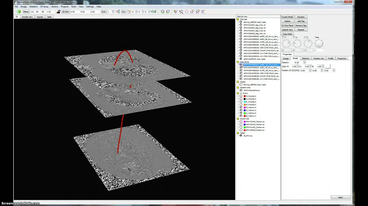Collapse the Position lists tree group
The height and width of the screenshot is (206, 368).
238,119
